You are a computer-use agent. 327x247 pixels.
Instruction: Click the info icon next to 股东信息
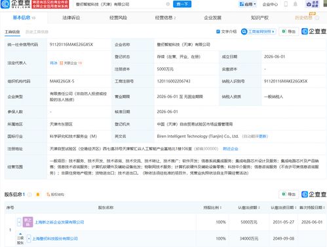29,194
